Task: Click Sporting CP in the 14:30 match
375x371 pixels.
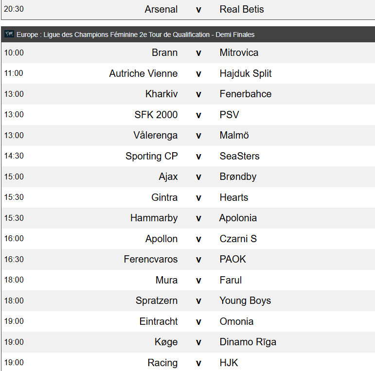Action: [152, 156]
